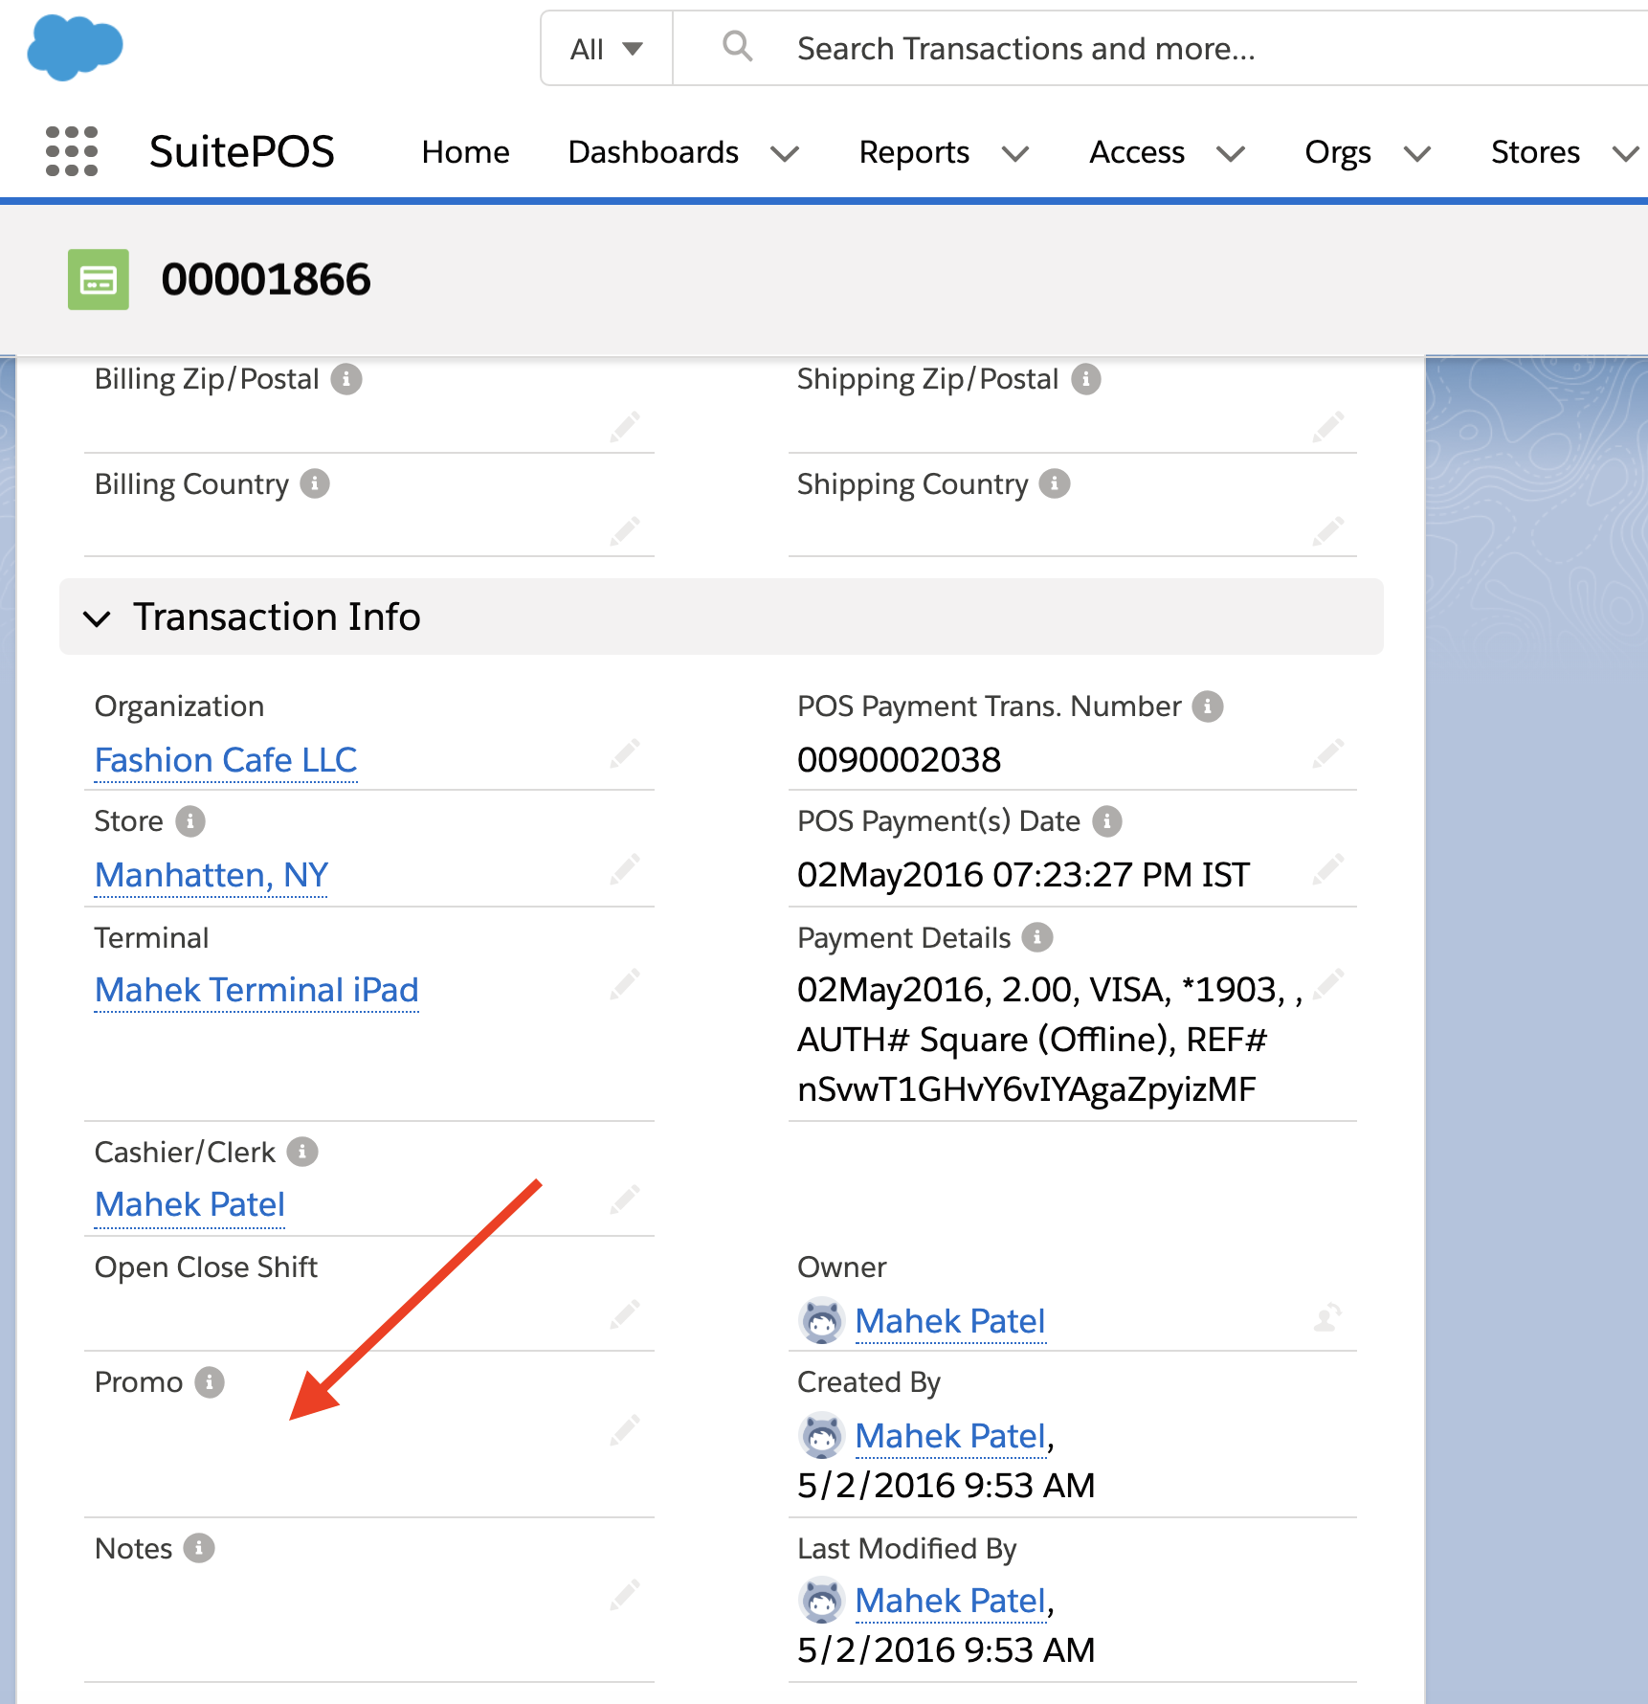Viewport: 1648px width, 1704px height.
Task: Show info for Shipping Zip/Postal
Action: tap(1086, 379)
